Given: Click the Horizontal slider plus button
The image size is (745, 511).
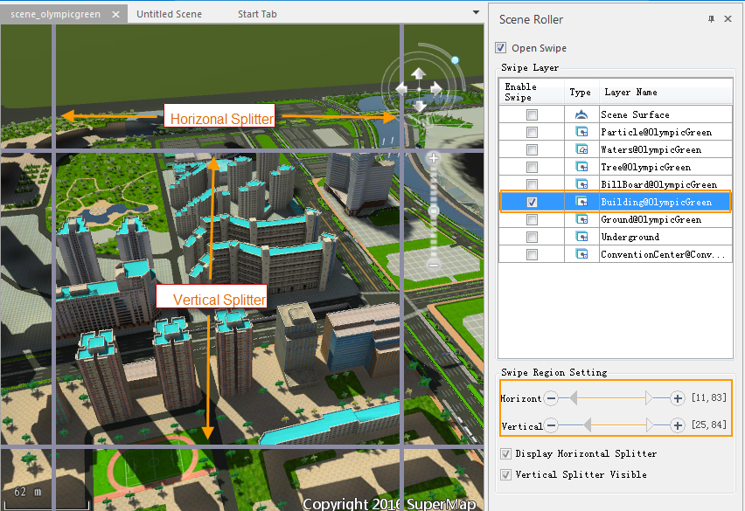Looking at the screenshot, I should click(677, 398).
